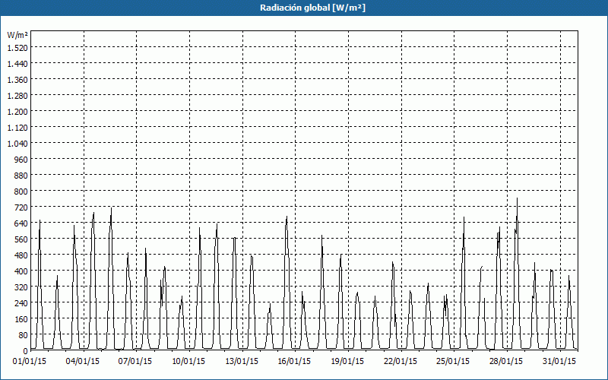The image size is (608, 380).
Task: Click the highest radiation peak after 28/01/15
Action: (x=517, y=199)
